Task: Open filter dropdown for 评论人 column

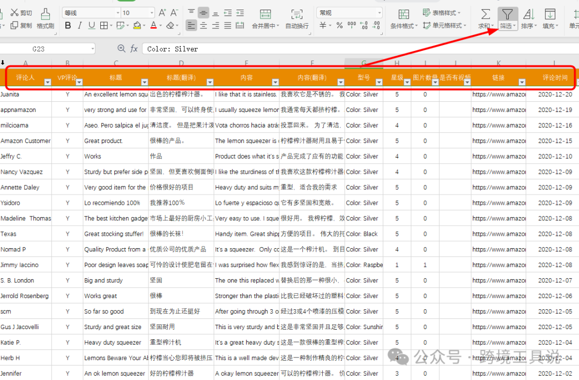Action: 48,82
